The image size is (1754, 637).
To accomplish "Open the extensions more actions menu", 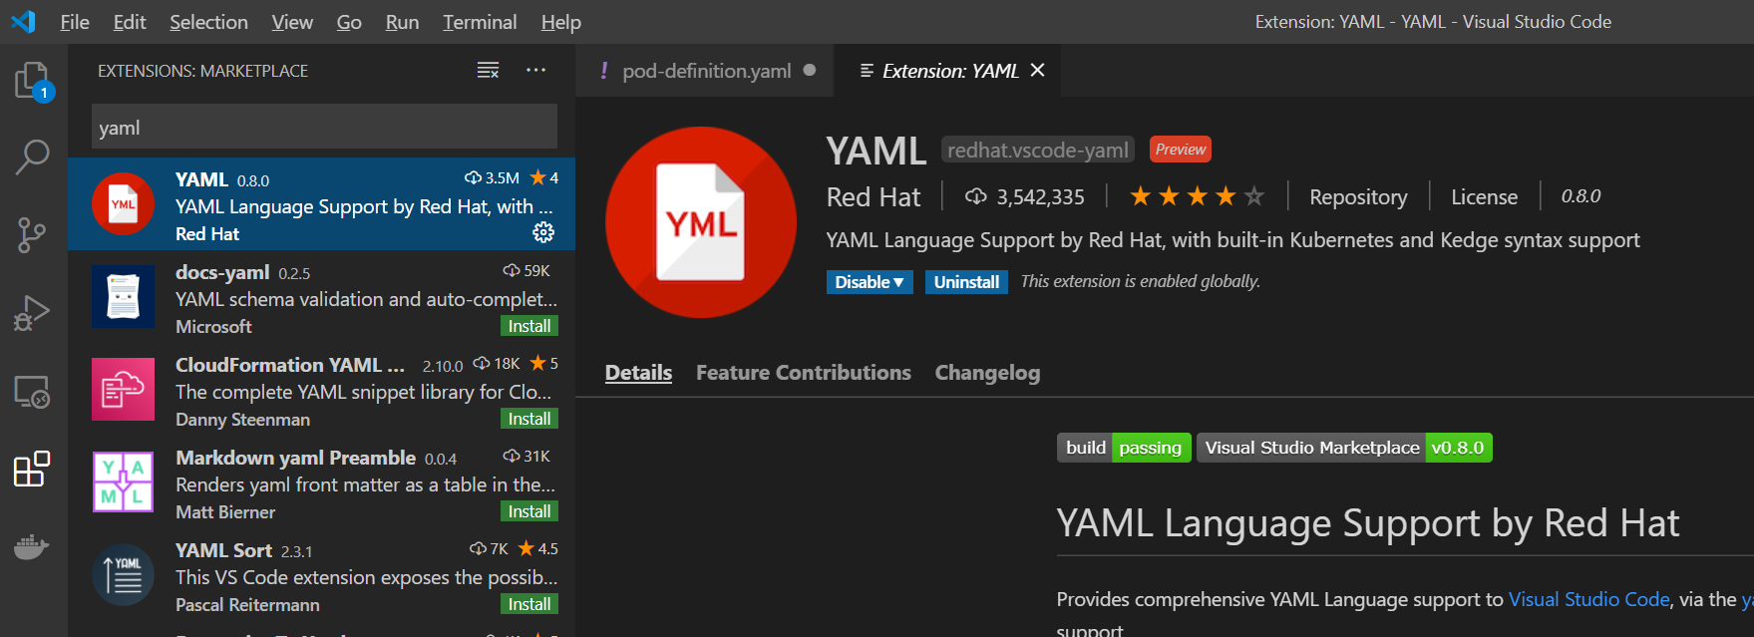I will point(536,70).
